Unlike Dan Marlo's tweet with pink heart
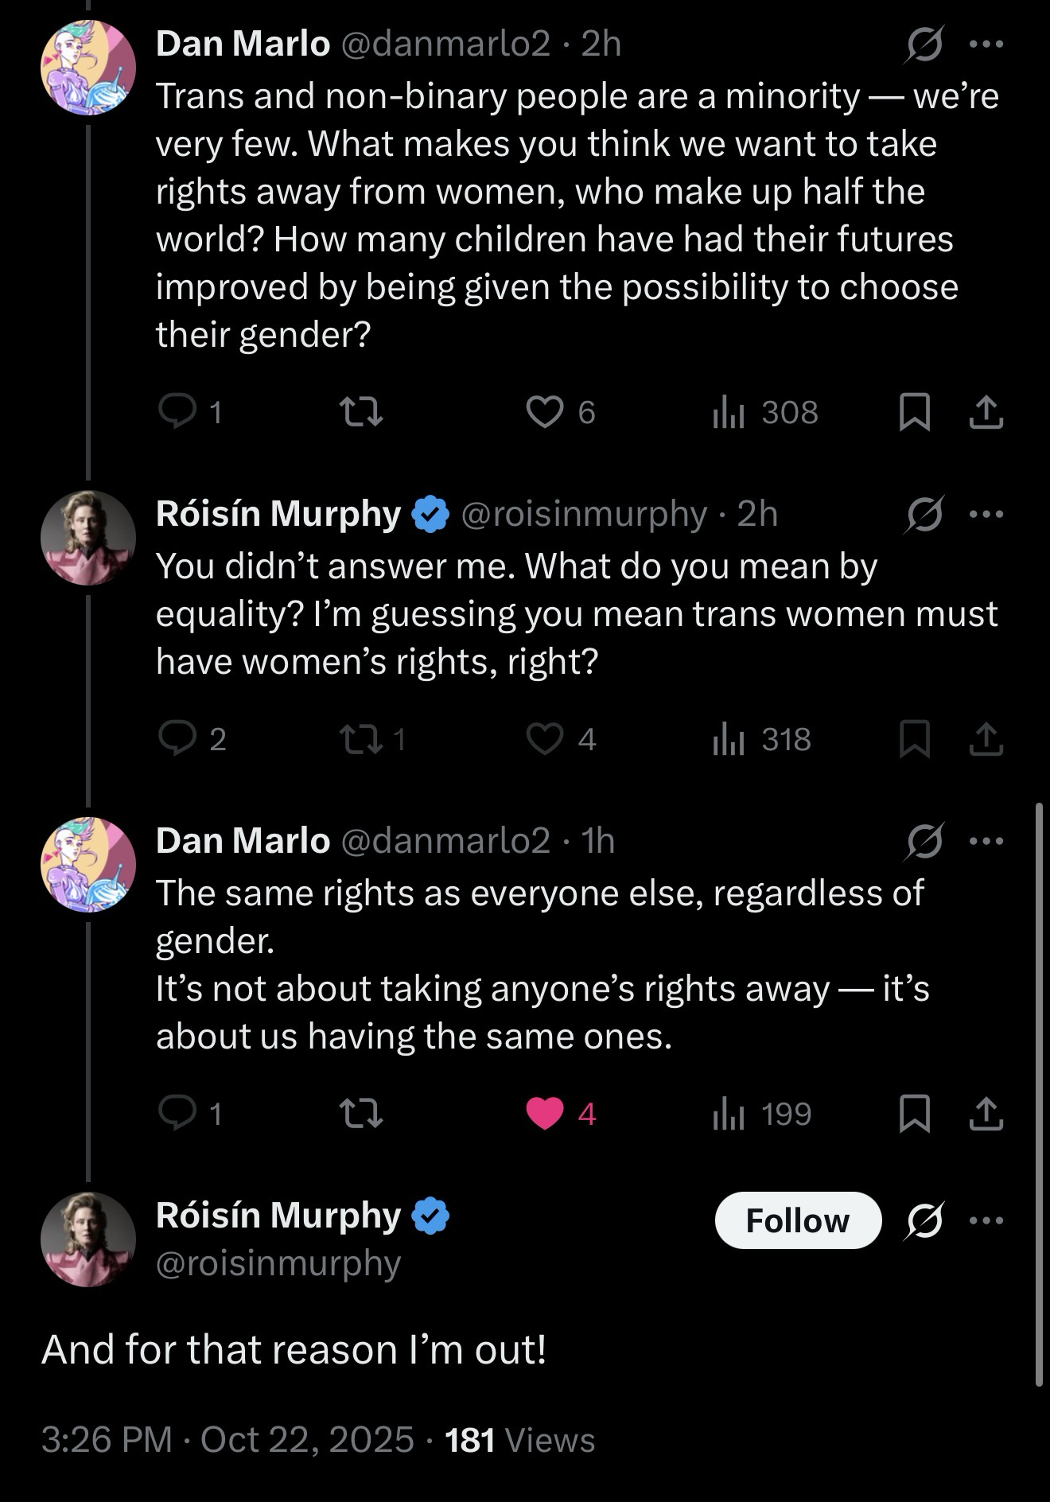The height and width of the screenshot is (1502, 1050). coord(545,1113)
